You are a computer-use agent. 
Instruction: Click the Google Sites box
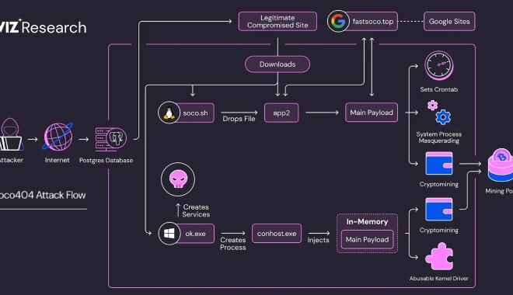click(449, 22)
